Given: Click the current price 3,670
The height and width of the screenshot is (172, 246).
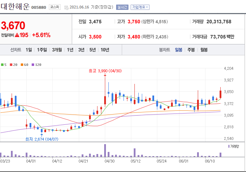Looking at the screenshot, I should click(x=13, y=25).
